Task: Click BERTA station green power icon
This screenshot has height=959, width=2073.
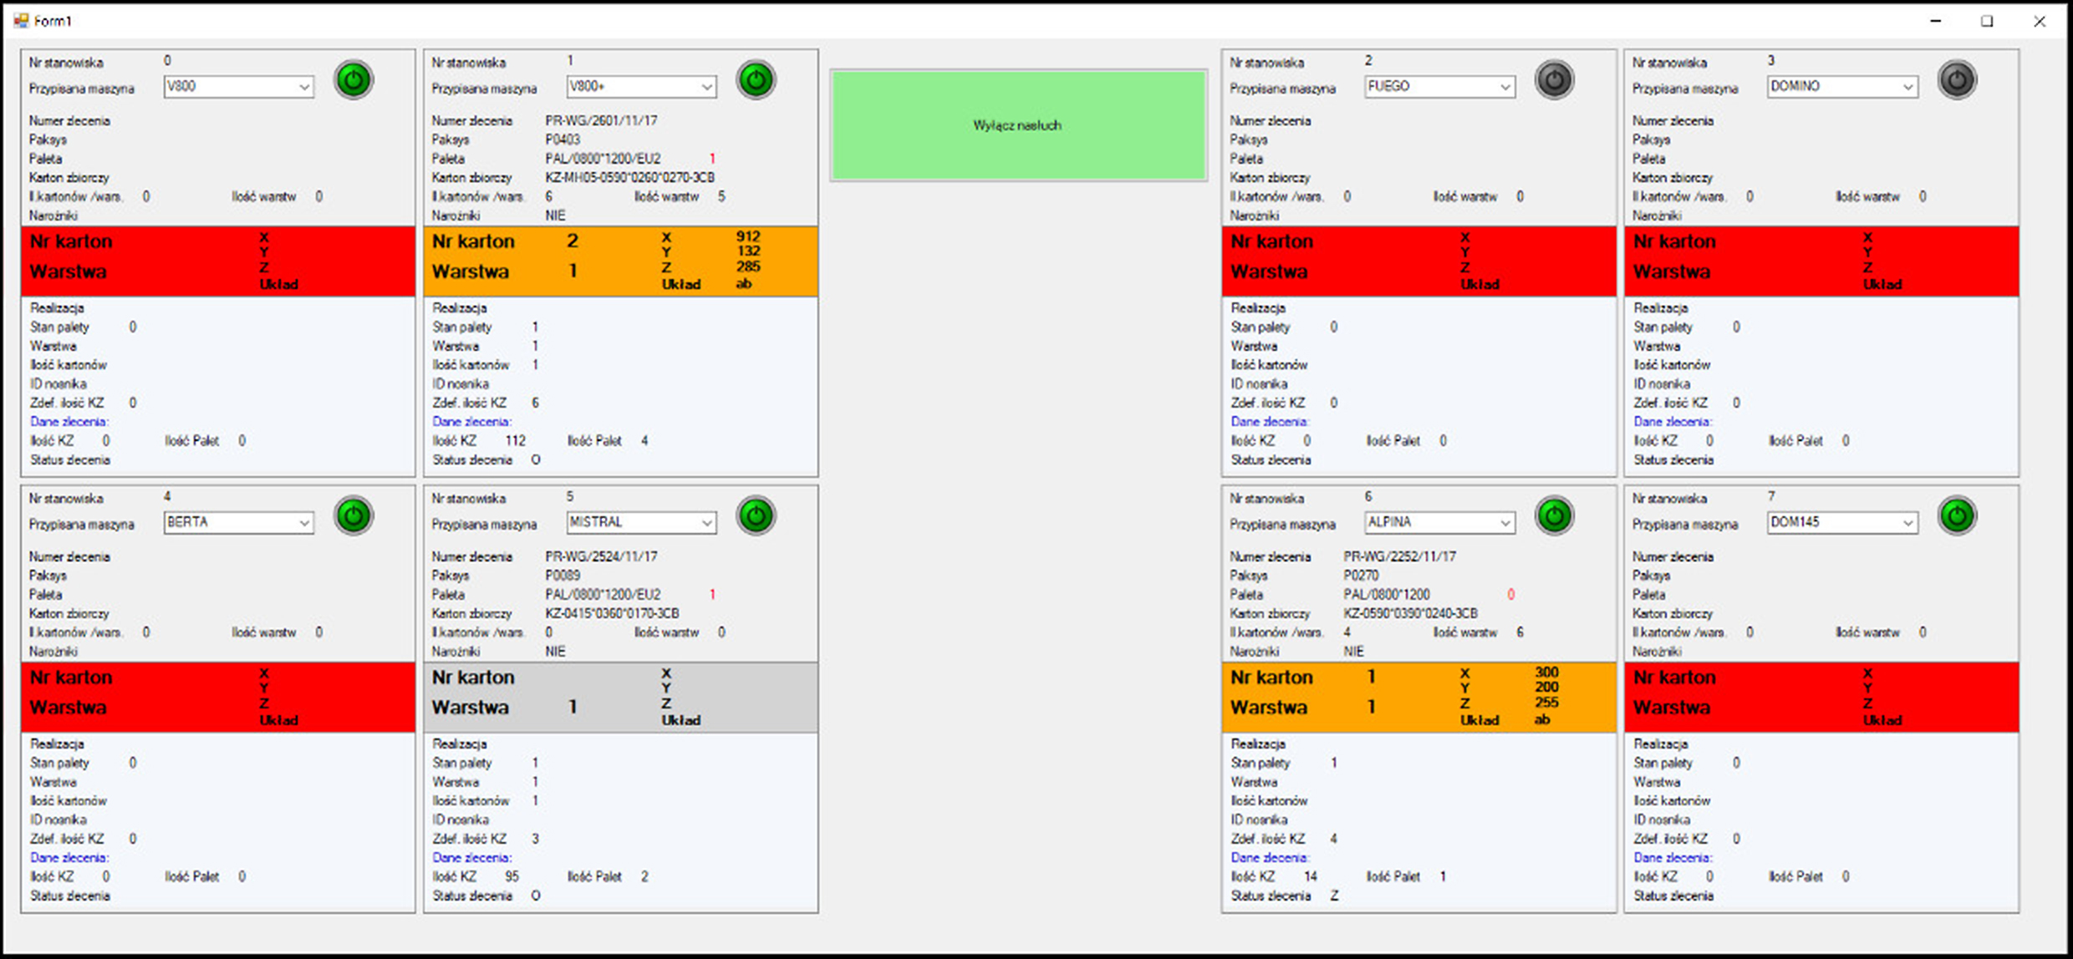Action: [354, 516]
